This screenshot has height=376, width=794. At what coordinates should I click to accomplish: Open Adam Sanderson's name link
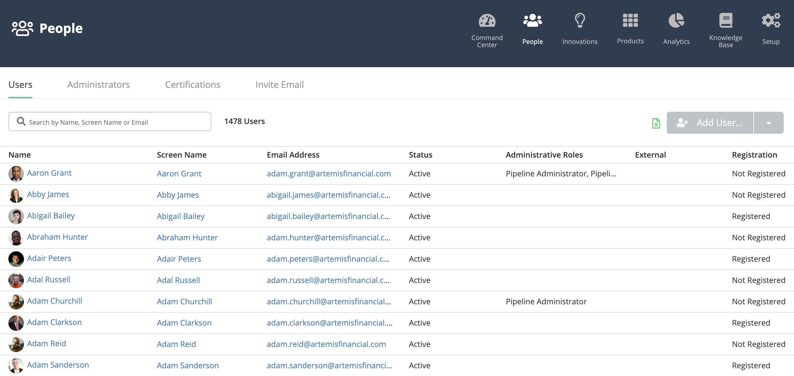[58, 365]
